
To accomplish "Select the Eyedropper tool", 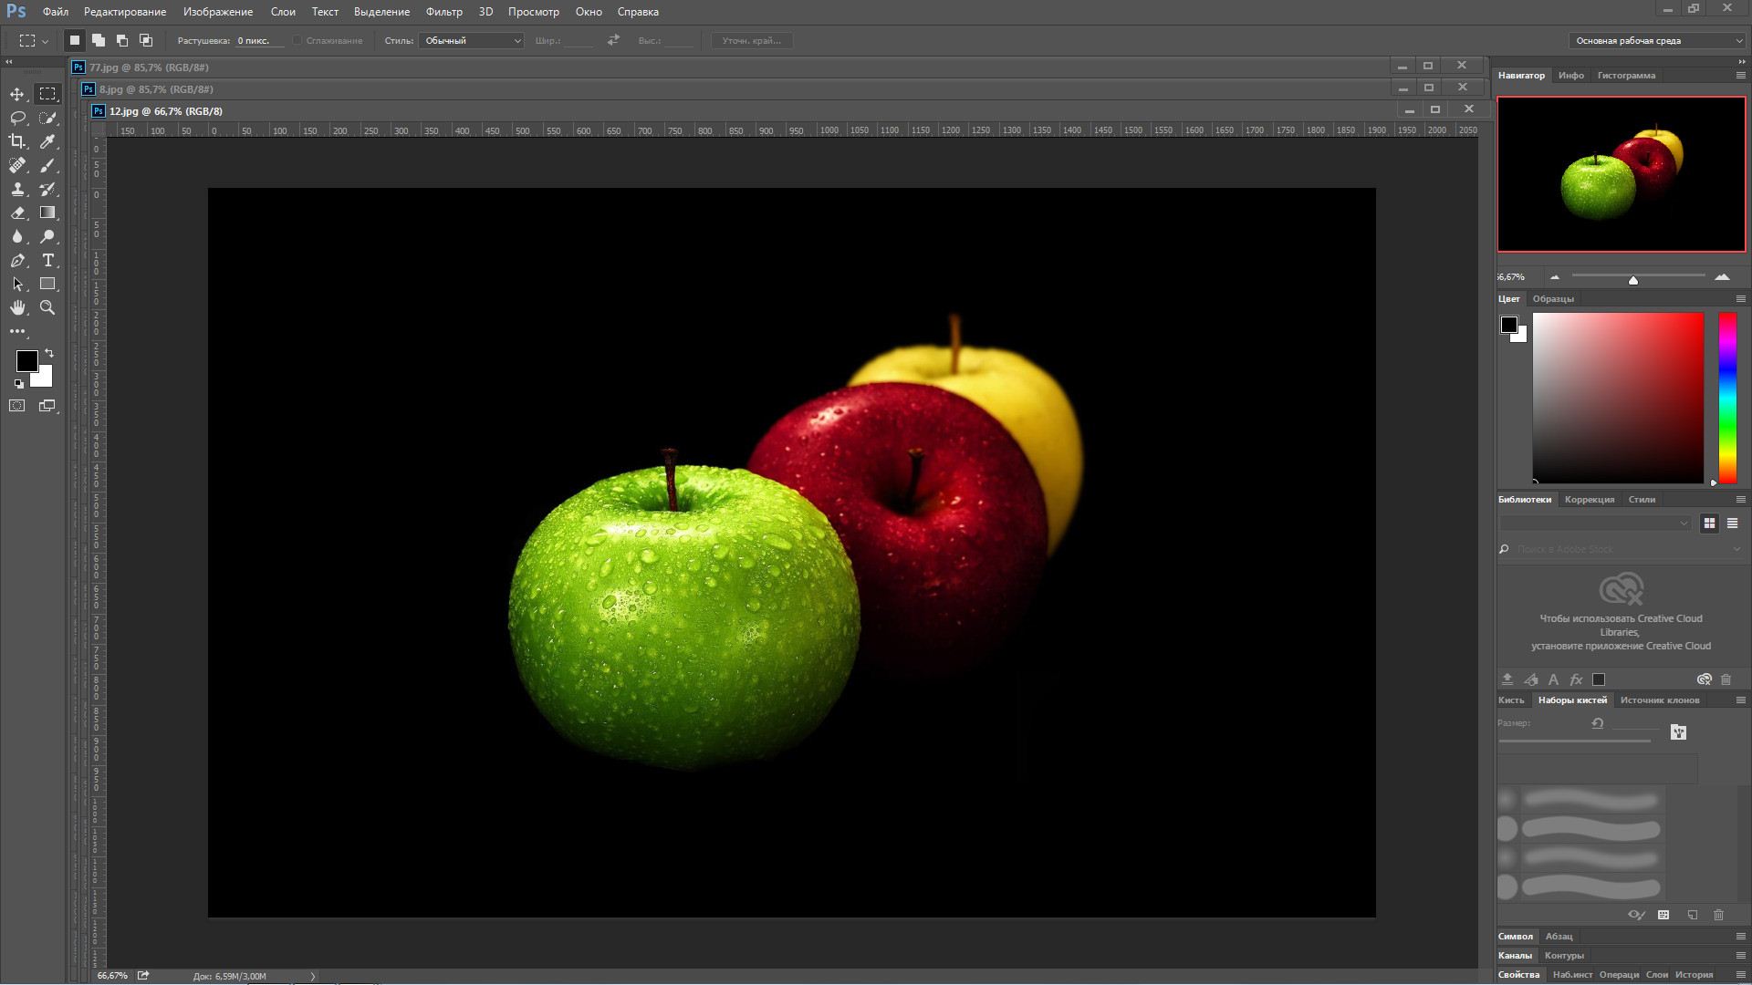I will pyautogui.click(x=47, y=141).
